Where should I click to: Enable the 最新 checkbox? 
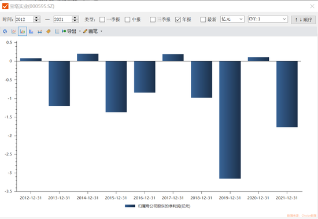pos(203,20)
